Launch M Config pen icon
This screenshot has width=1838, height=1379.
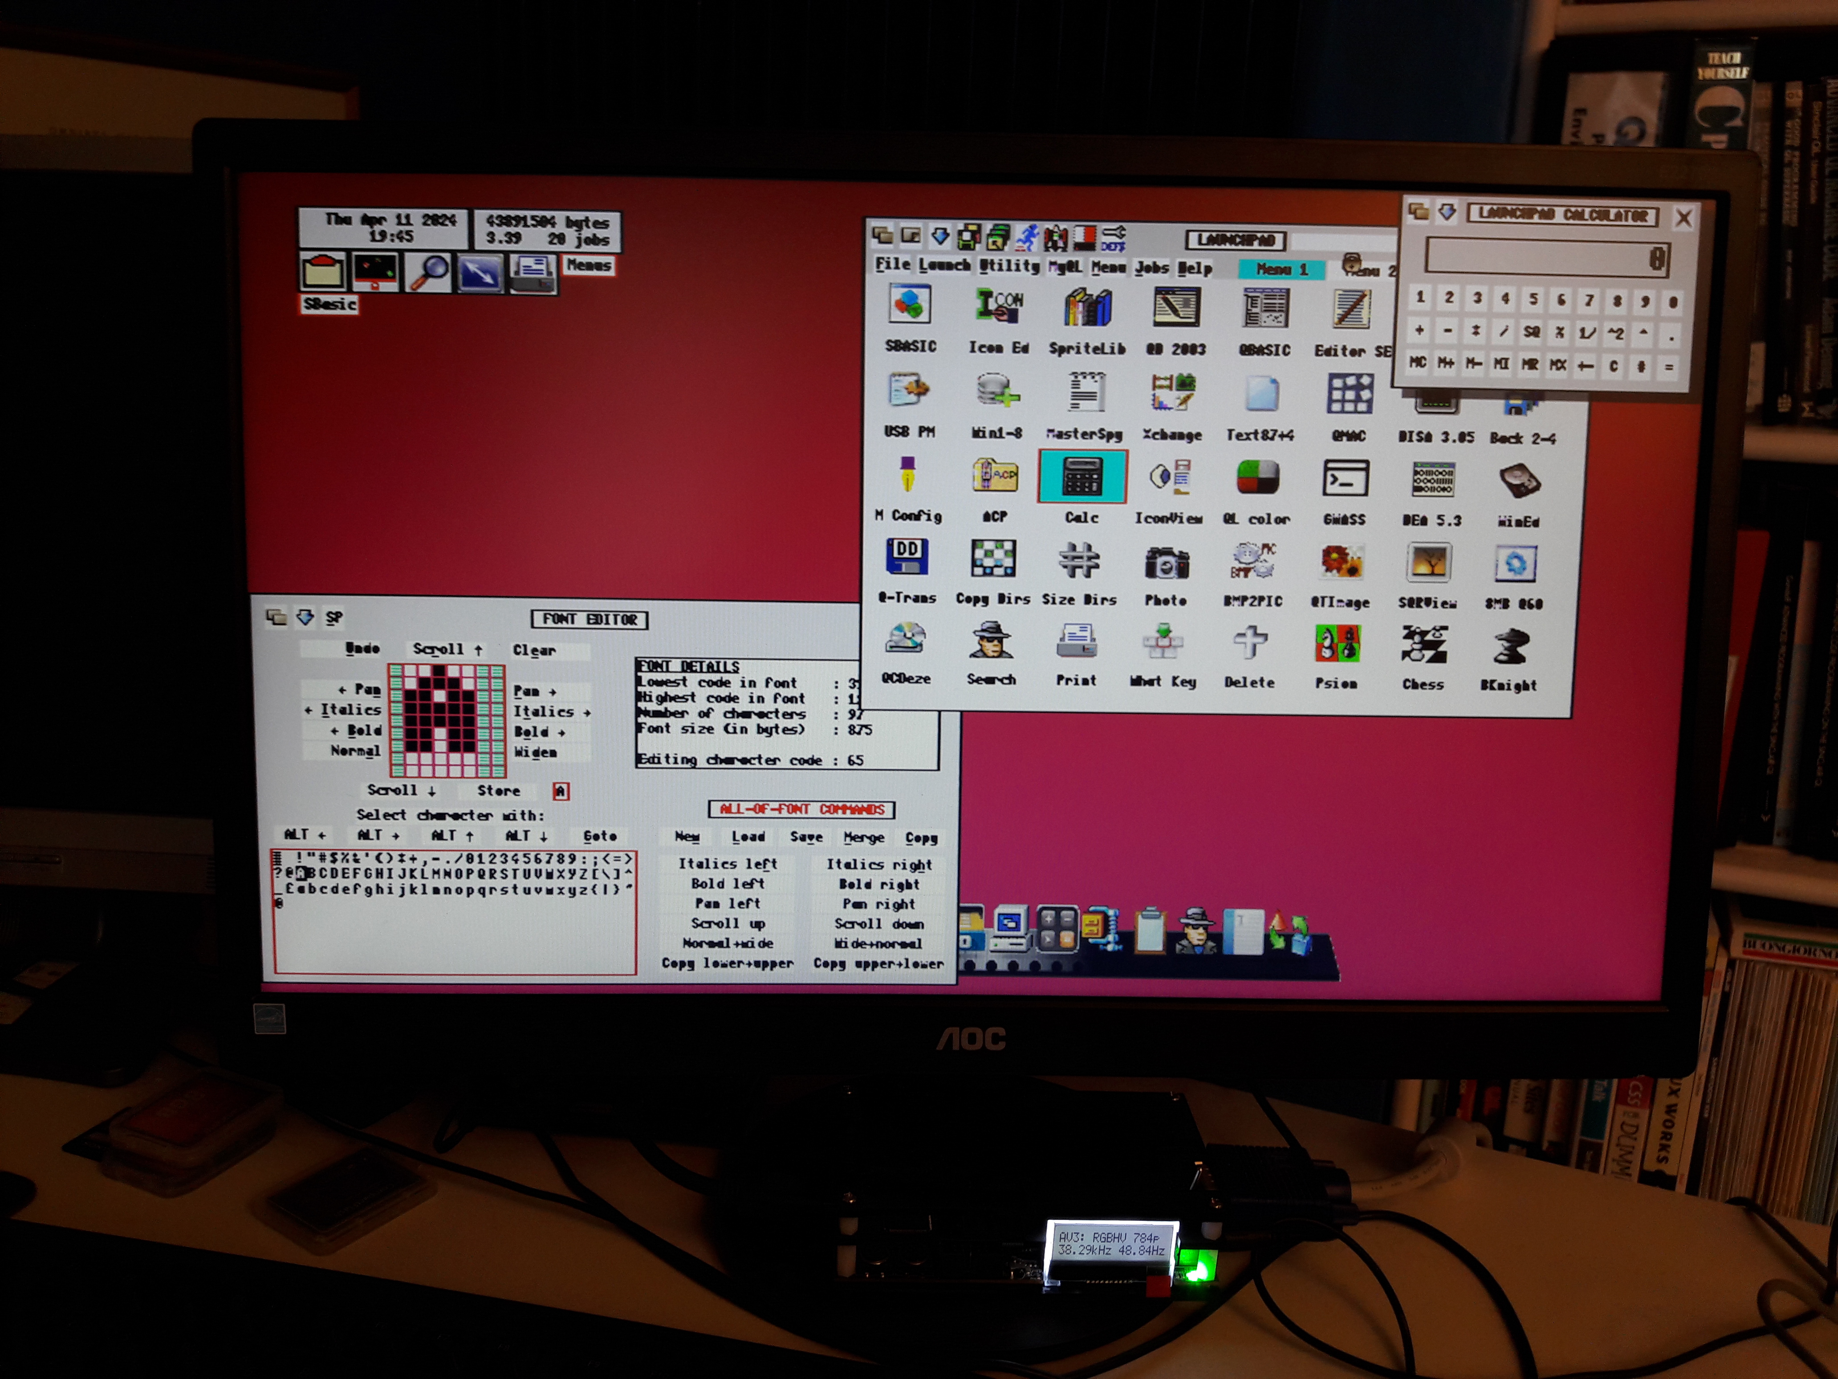coord(907,475)
